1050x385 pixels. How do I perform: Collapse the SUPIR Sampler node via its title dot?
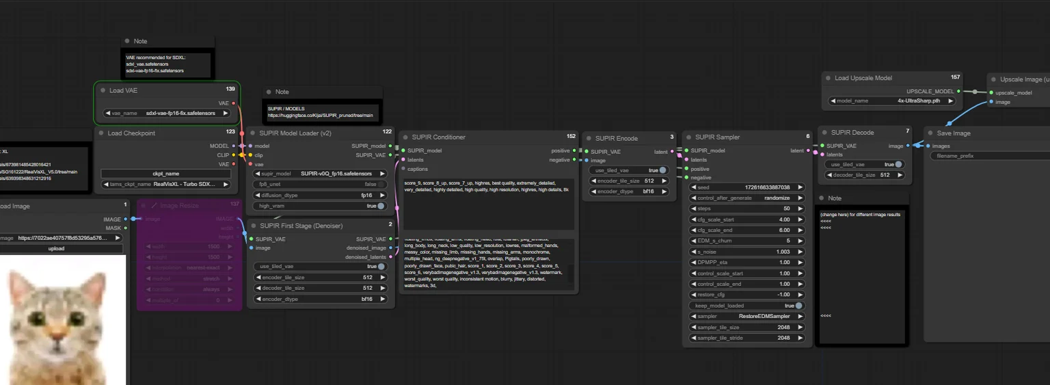pyautogui.click(x=689, y=137)
